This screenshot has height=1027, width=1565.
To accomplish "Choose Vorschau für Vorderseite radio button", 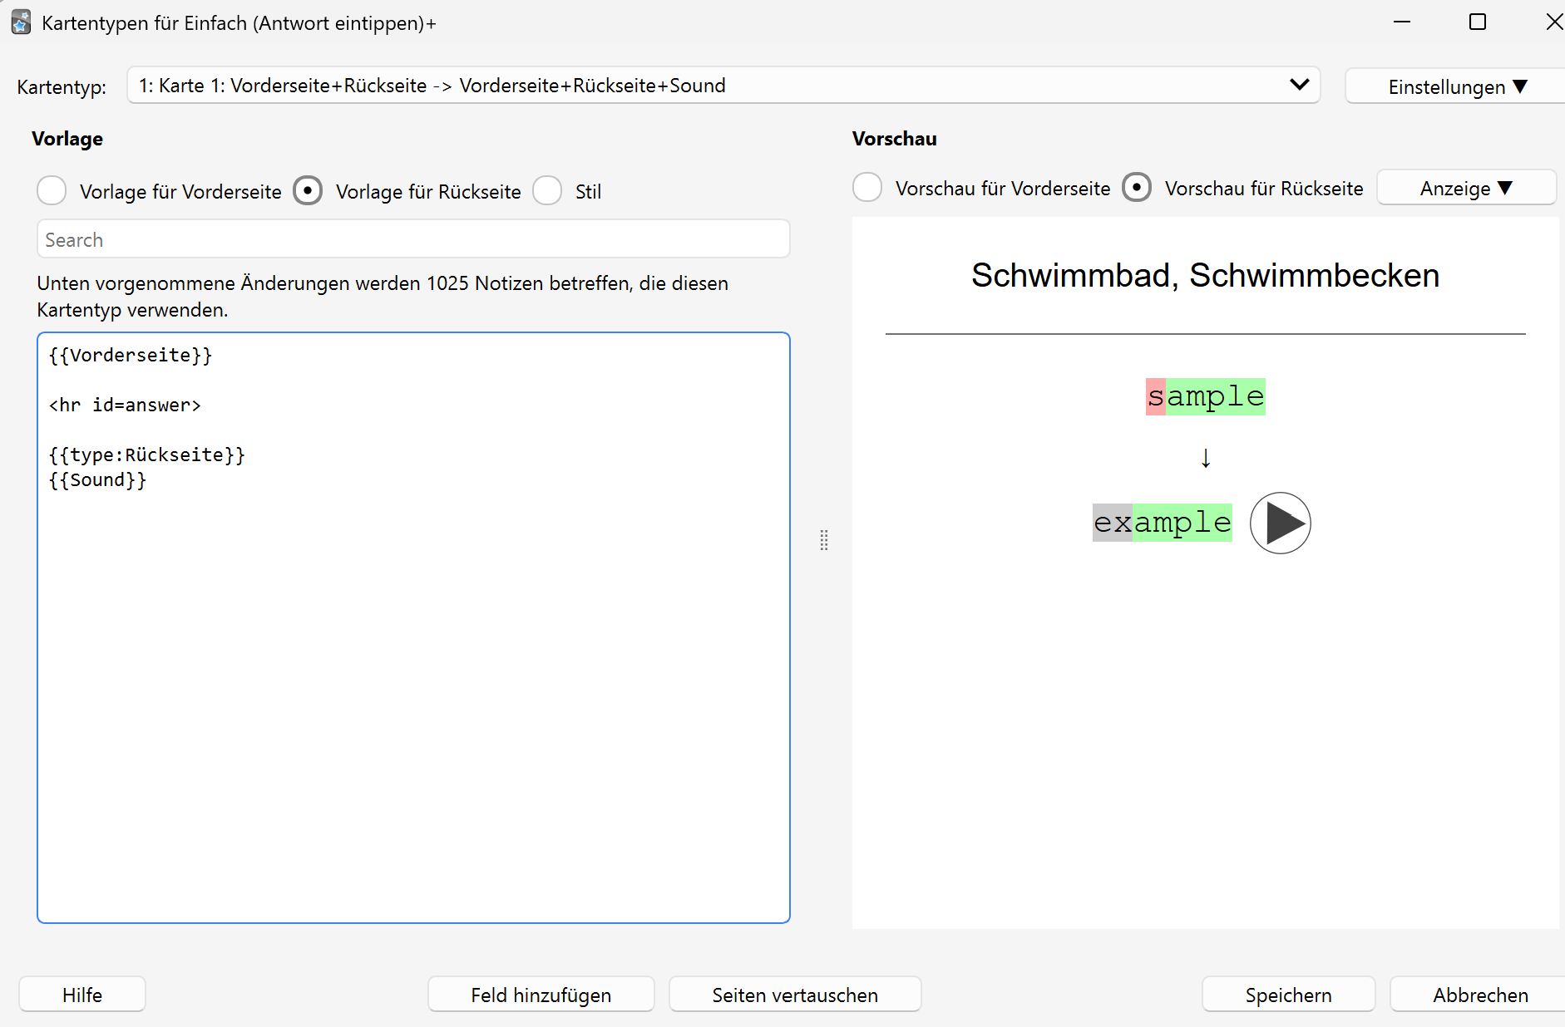I will point(867,187).
